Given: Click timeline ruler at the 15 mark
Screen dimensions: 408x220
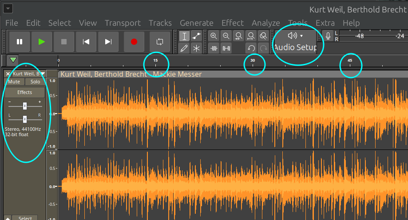Looking at the screenshot, I should (x=155, y=60).
